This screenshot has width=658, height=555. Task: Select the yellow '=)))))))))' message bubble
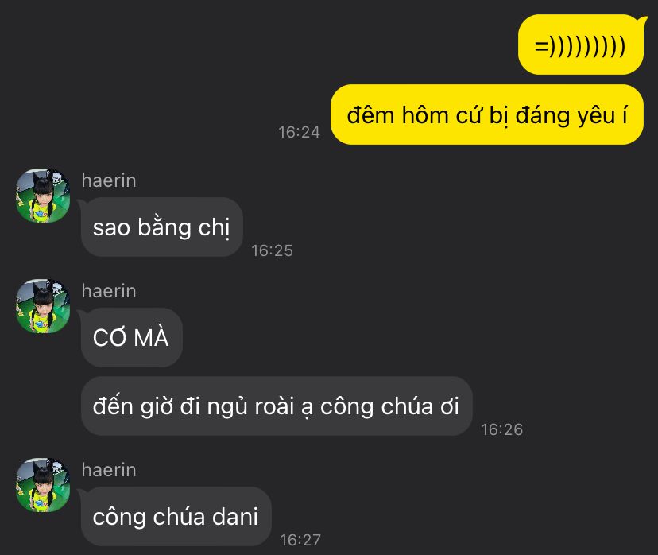click(581, 45)
